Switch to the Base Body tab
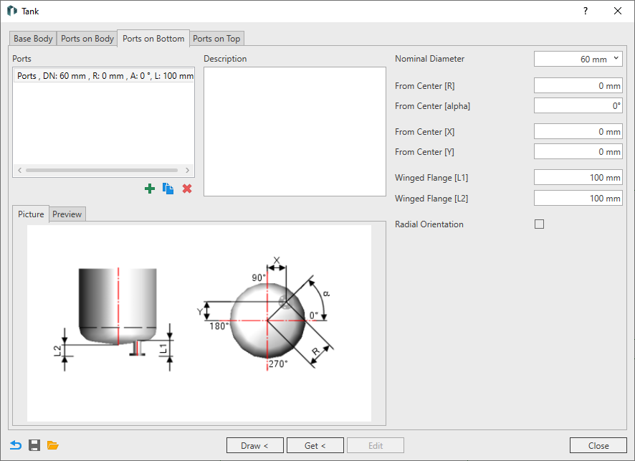This screenshot has width=635, height=461. 33,39
